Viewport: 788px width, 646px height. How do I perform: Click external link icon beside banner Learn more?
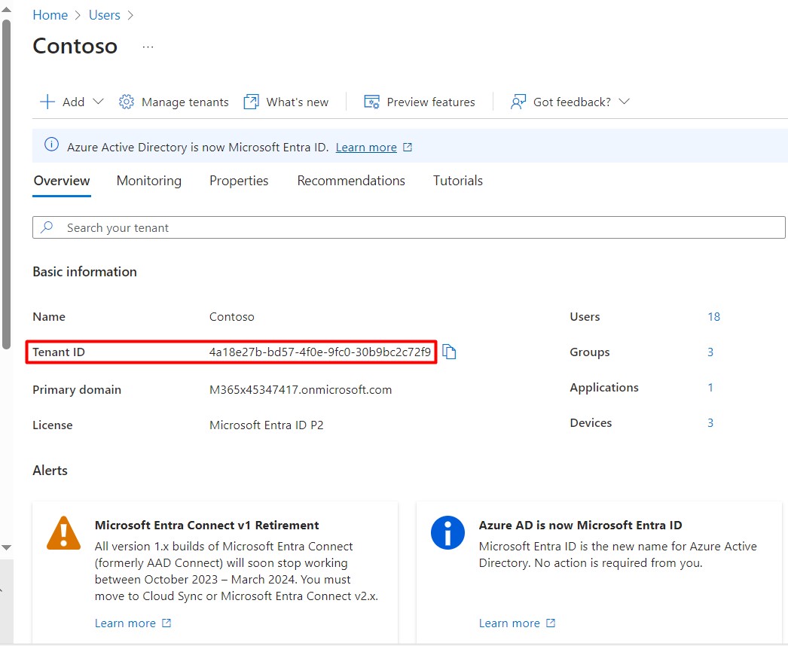(408, 147)
